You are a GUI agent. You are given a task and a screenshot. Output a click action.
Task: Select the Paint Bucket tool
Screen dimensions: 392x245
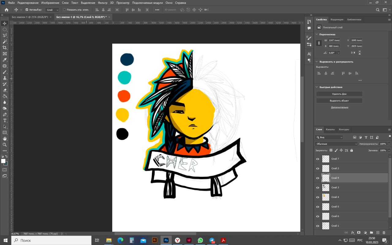tap(5, 96)
